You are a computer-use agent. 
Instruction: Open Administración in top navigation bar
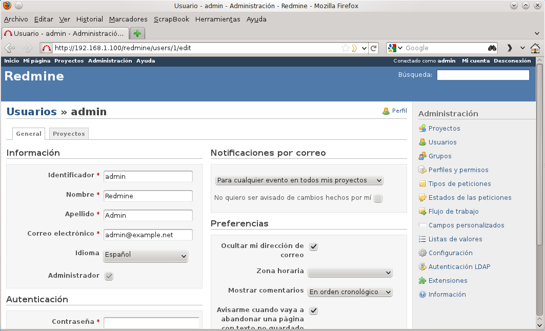(x=110, y=61)
